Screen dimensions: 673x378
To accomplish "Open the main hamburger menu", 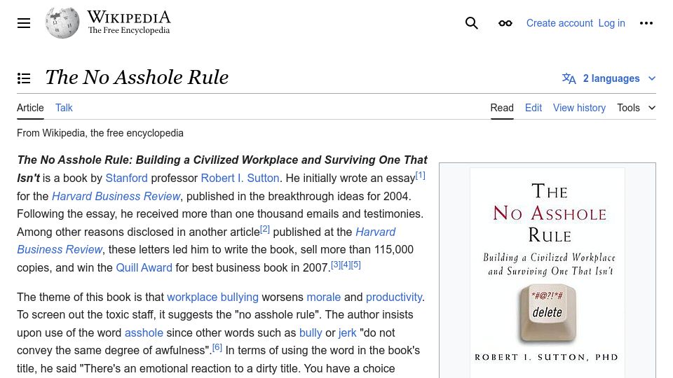I will point(24,23).
